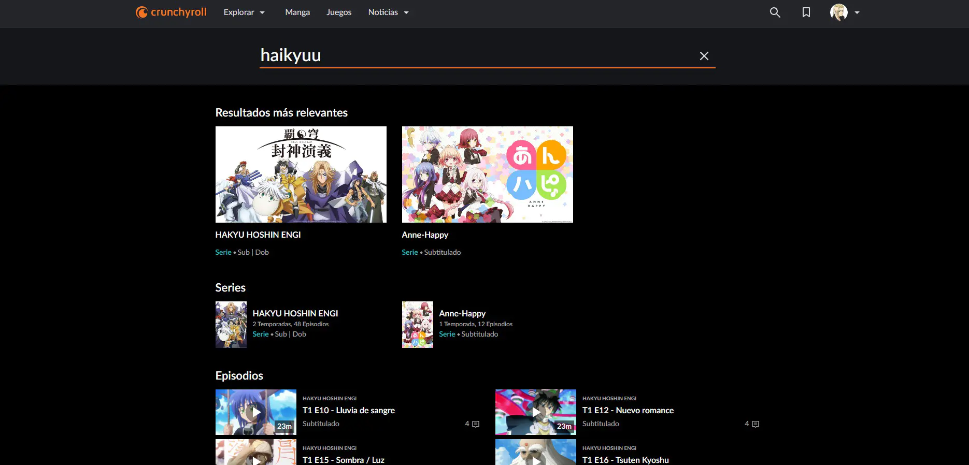Expand the Noticias dropdown menu

pyautogui.click(x=389, y=12)
